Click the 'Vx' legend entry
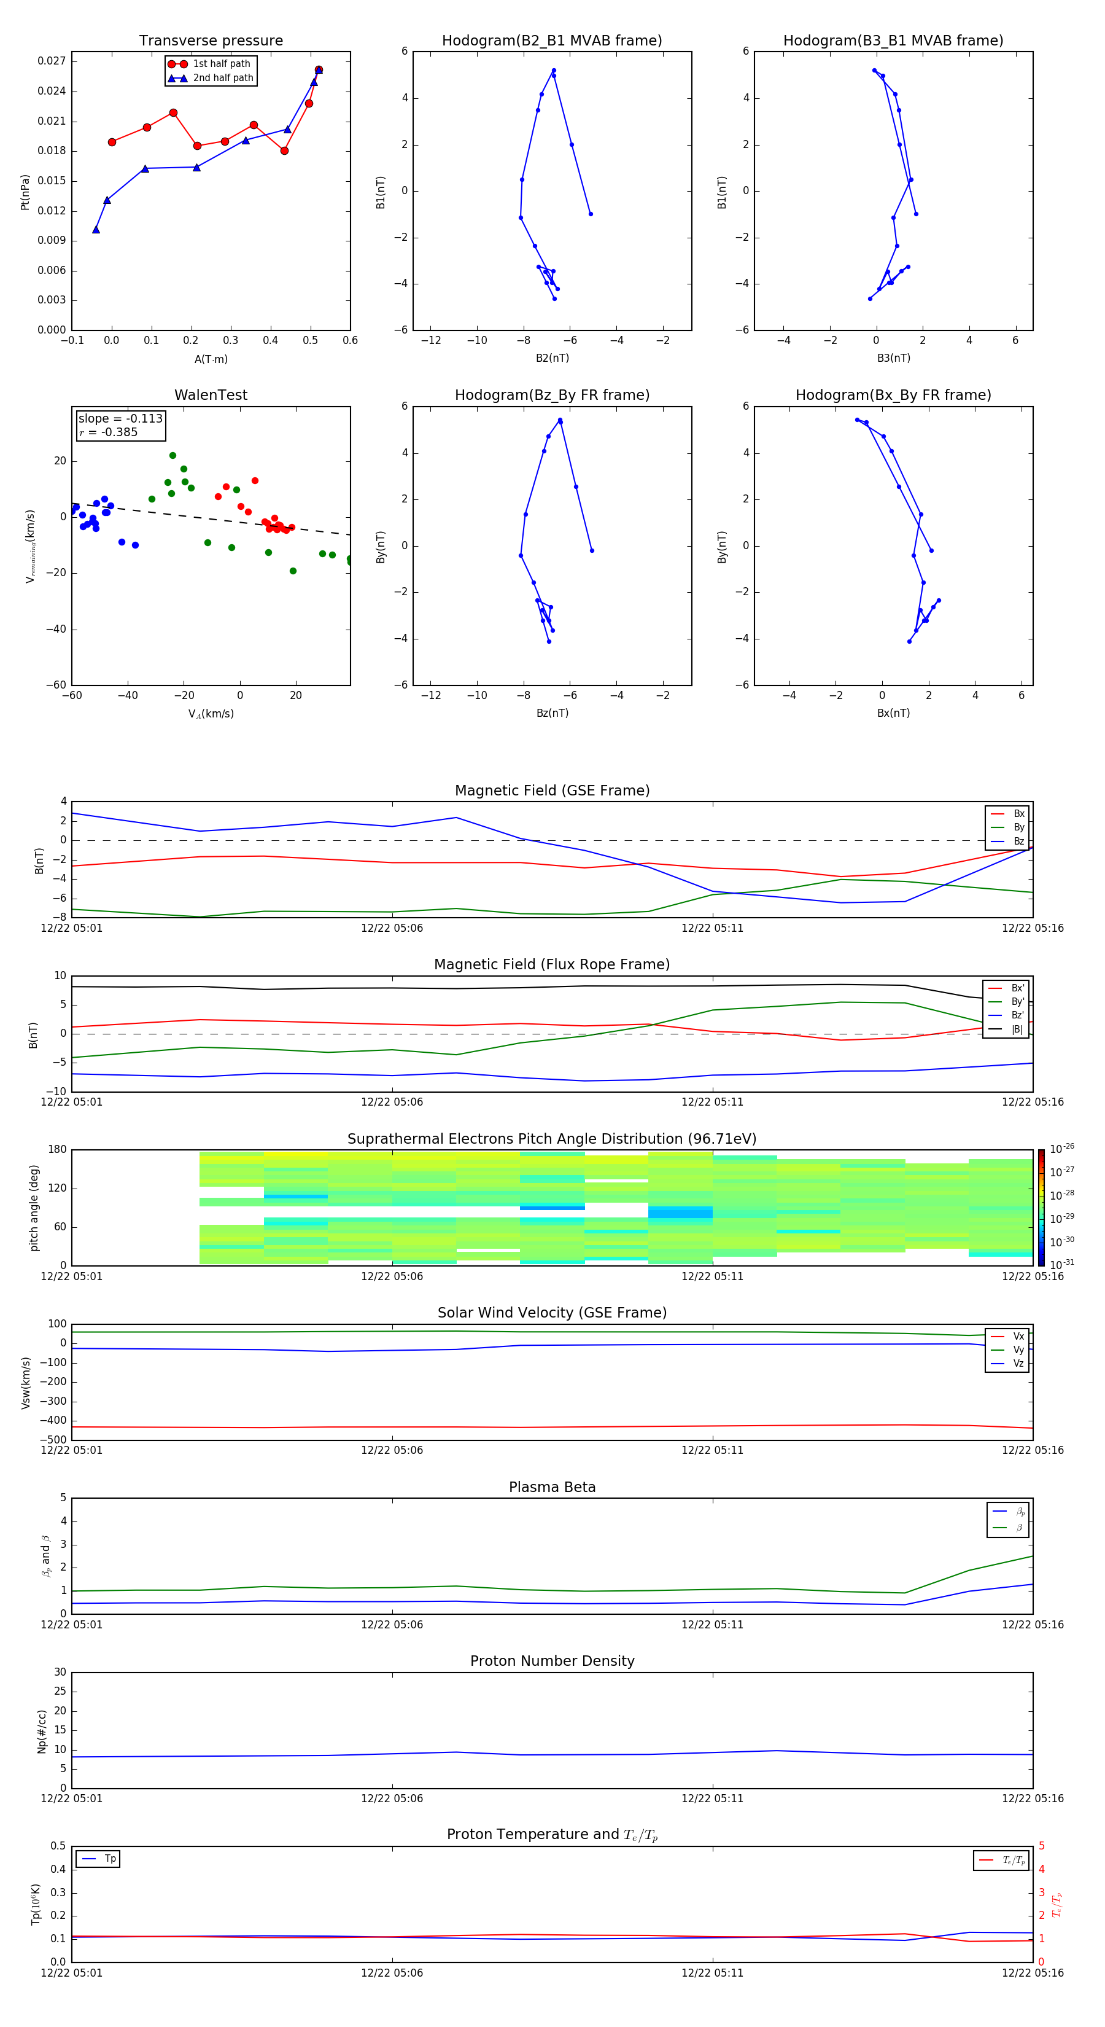 (x=1007, y=1336)
